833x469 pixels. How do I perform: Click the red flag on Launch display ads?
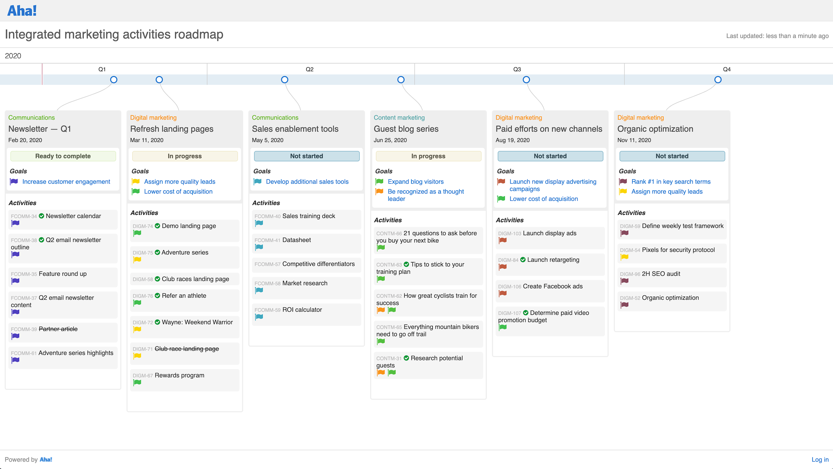click(x=502, y=241)
